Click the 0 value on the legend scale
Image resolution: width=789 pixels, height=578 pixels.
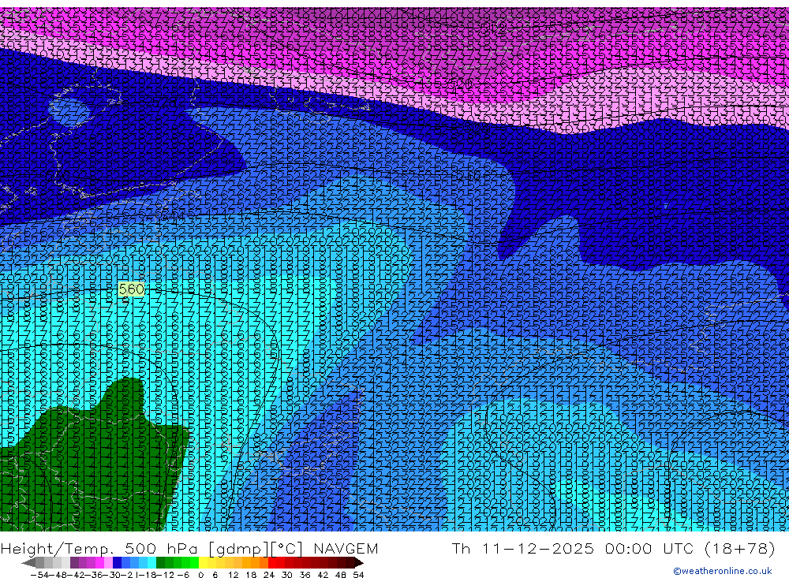[200, 575]
